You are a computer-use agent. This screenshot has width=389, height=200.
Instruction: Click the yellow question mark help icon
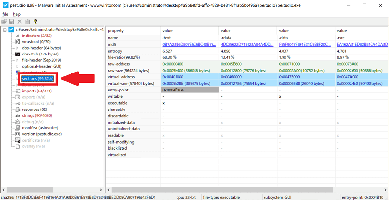[35, 22]
